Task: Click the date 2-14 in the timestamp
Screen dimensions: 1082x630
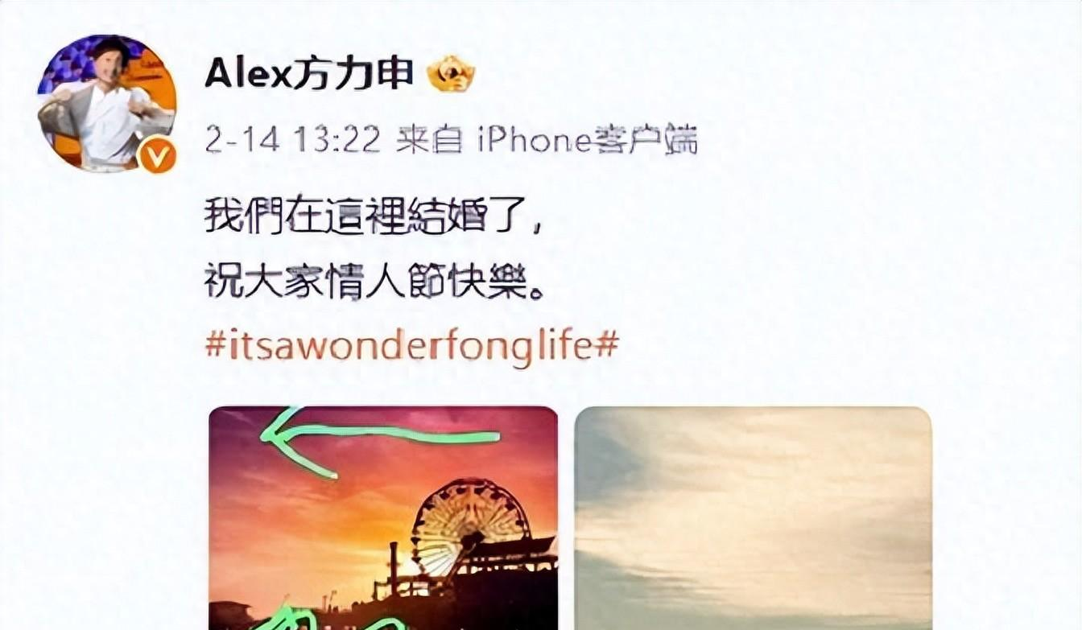Action: coord(242,140)
